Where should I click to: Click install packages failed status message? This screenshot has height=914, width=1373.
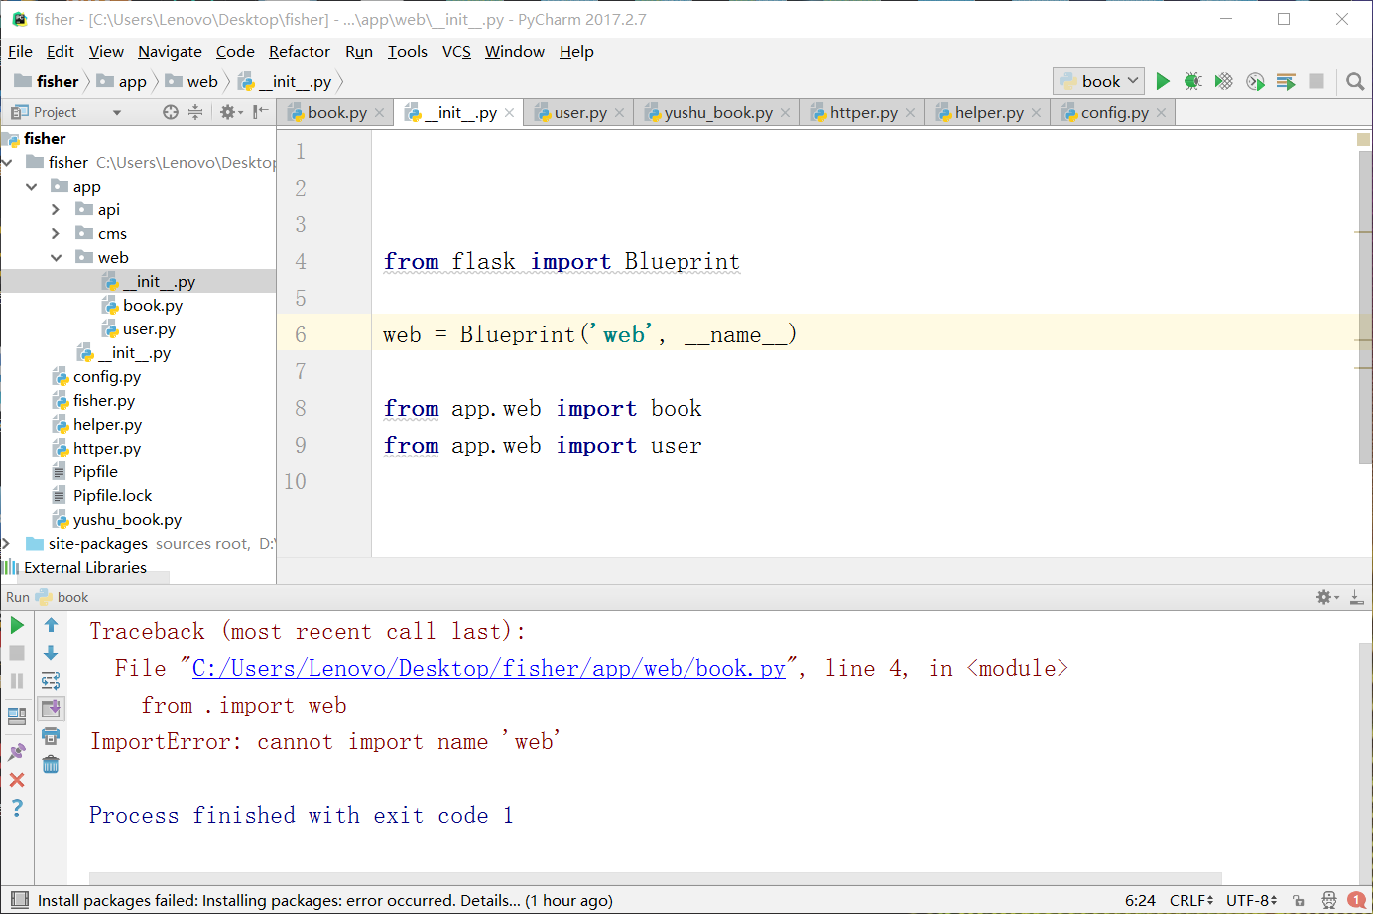tap(325, 900)
